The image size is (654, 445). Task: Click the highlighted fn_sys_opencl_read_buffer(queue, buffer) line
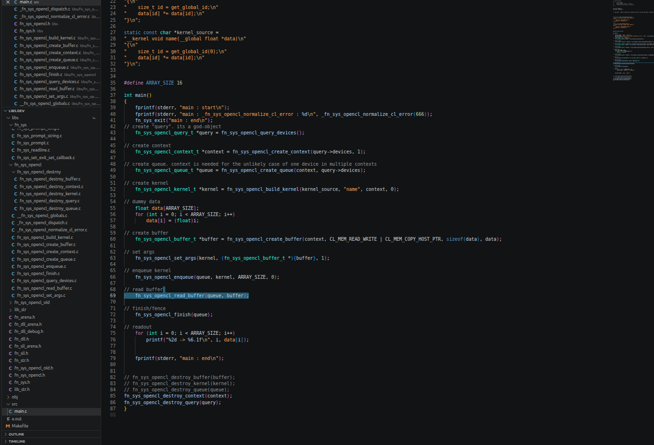coord(187,295)
